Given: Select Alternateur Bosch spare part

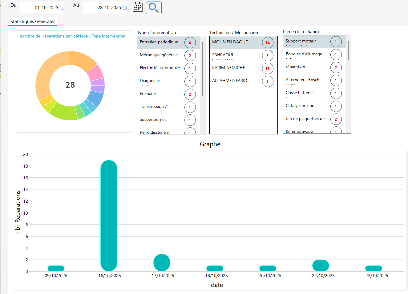Looking at the screenshot, I should [x=302, y=80].
